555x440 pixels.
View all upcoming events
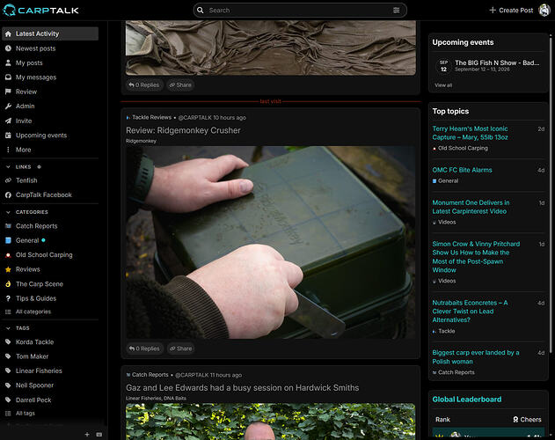pos(443,85)
